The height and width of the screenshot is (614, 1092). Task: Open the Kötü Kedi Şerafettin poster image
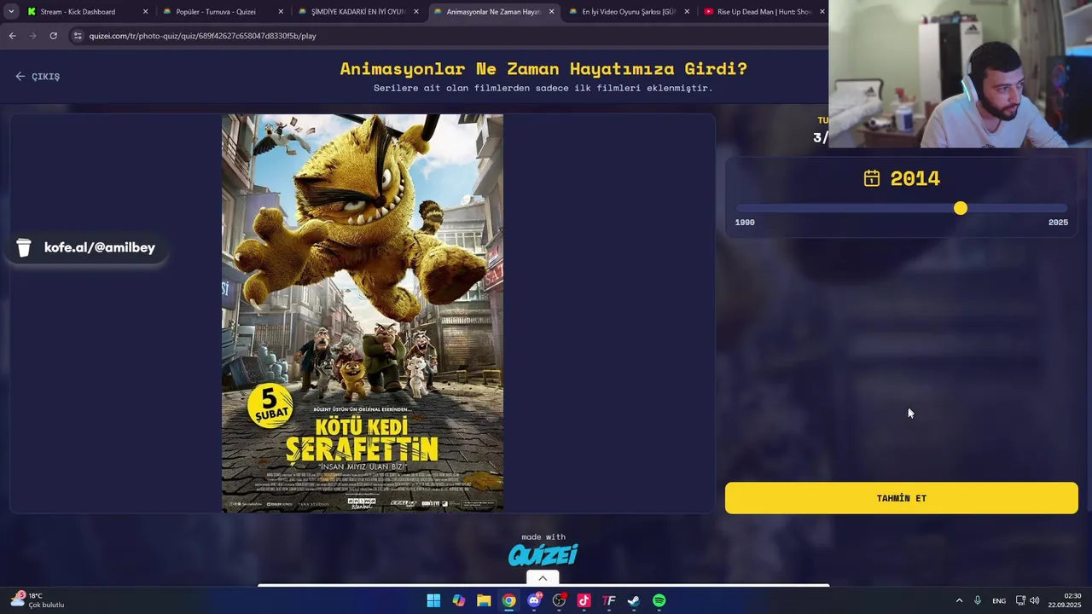click(363, 313)
